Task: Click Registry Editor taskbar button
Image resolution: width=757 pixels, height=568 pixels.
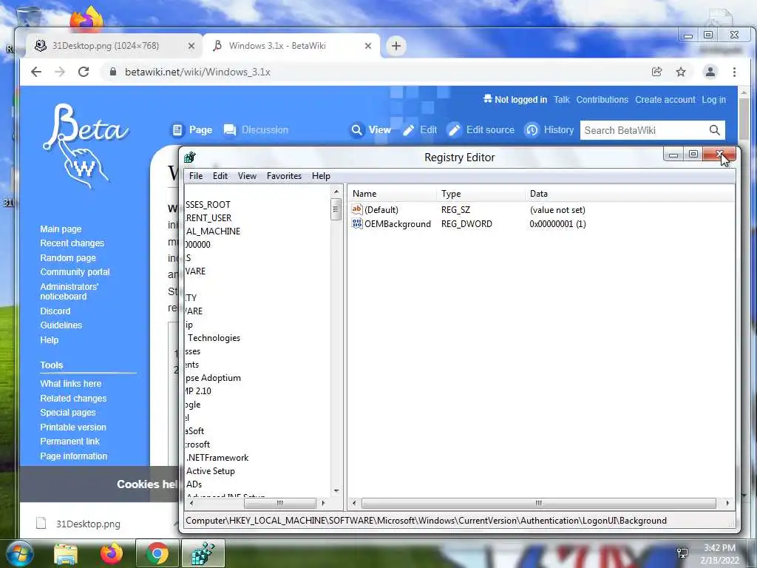Action: coord(203,553)
